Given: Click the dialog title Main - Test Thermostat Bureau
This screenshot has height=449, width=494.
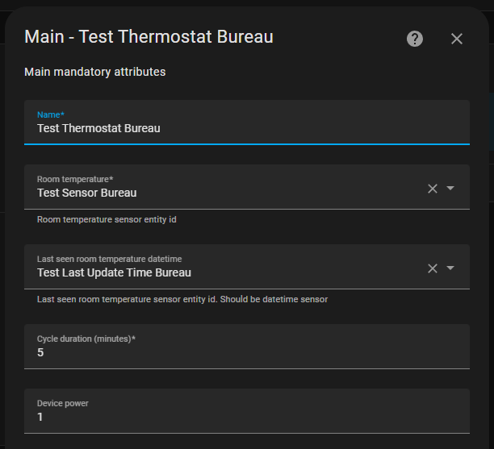Looking at the screenshot, I should 149,37.
